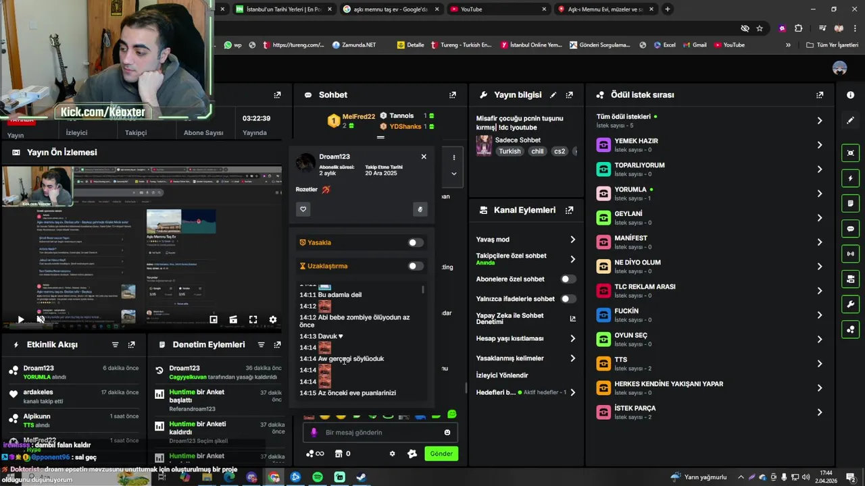This screenshot has height=486, width=865.
Task: Open Windows notification center
Action: (x=850, y=477)
